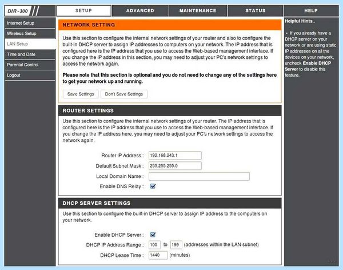This screenshot has height=270, width=343.
Task: Click the Local Domain Name label
Action: coord(120,176)
